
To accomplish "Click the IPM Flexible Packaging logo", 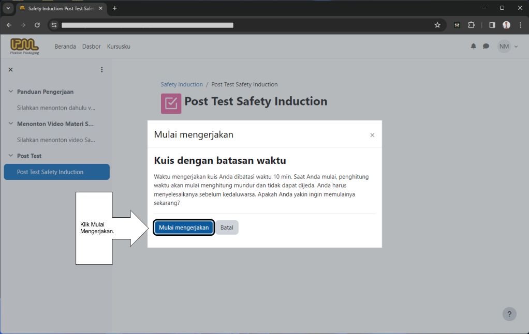I will coord(24,46).
